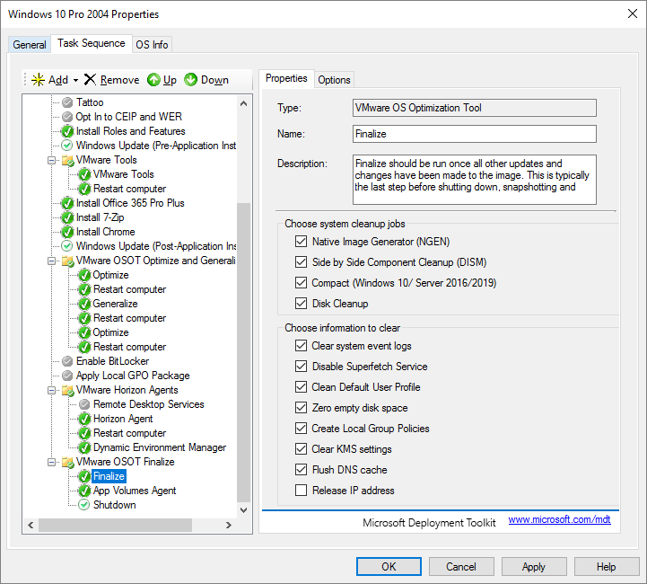Image resolution: width=647 pixels, height=584 pixels.
Task: Select the Install Chrome step icon
Action: coord(67,232)
